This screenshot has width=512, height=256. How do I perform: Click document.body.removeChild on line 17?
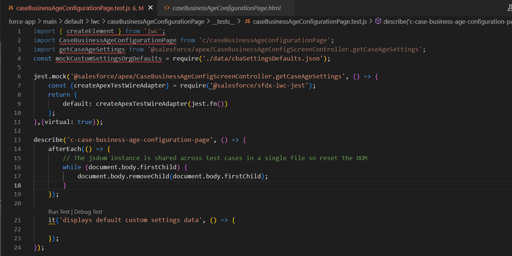[123, 176]
